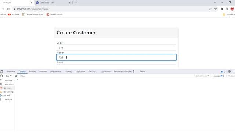Click the console Filter field
235x132 pixels.
107,76
